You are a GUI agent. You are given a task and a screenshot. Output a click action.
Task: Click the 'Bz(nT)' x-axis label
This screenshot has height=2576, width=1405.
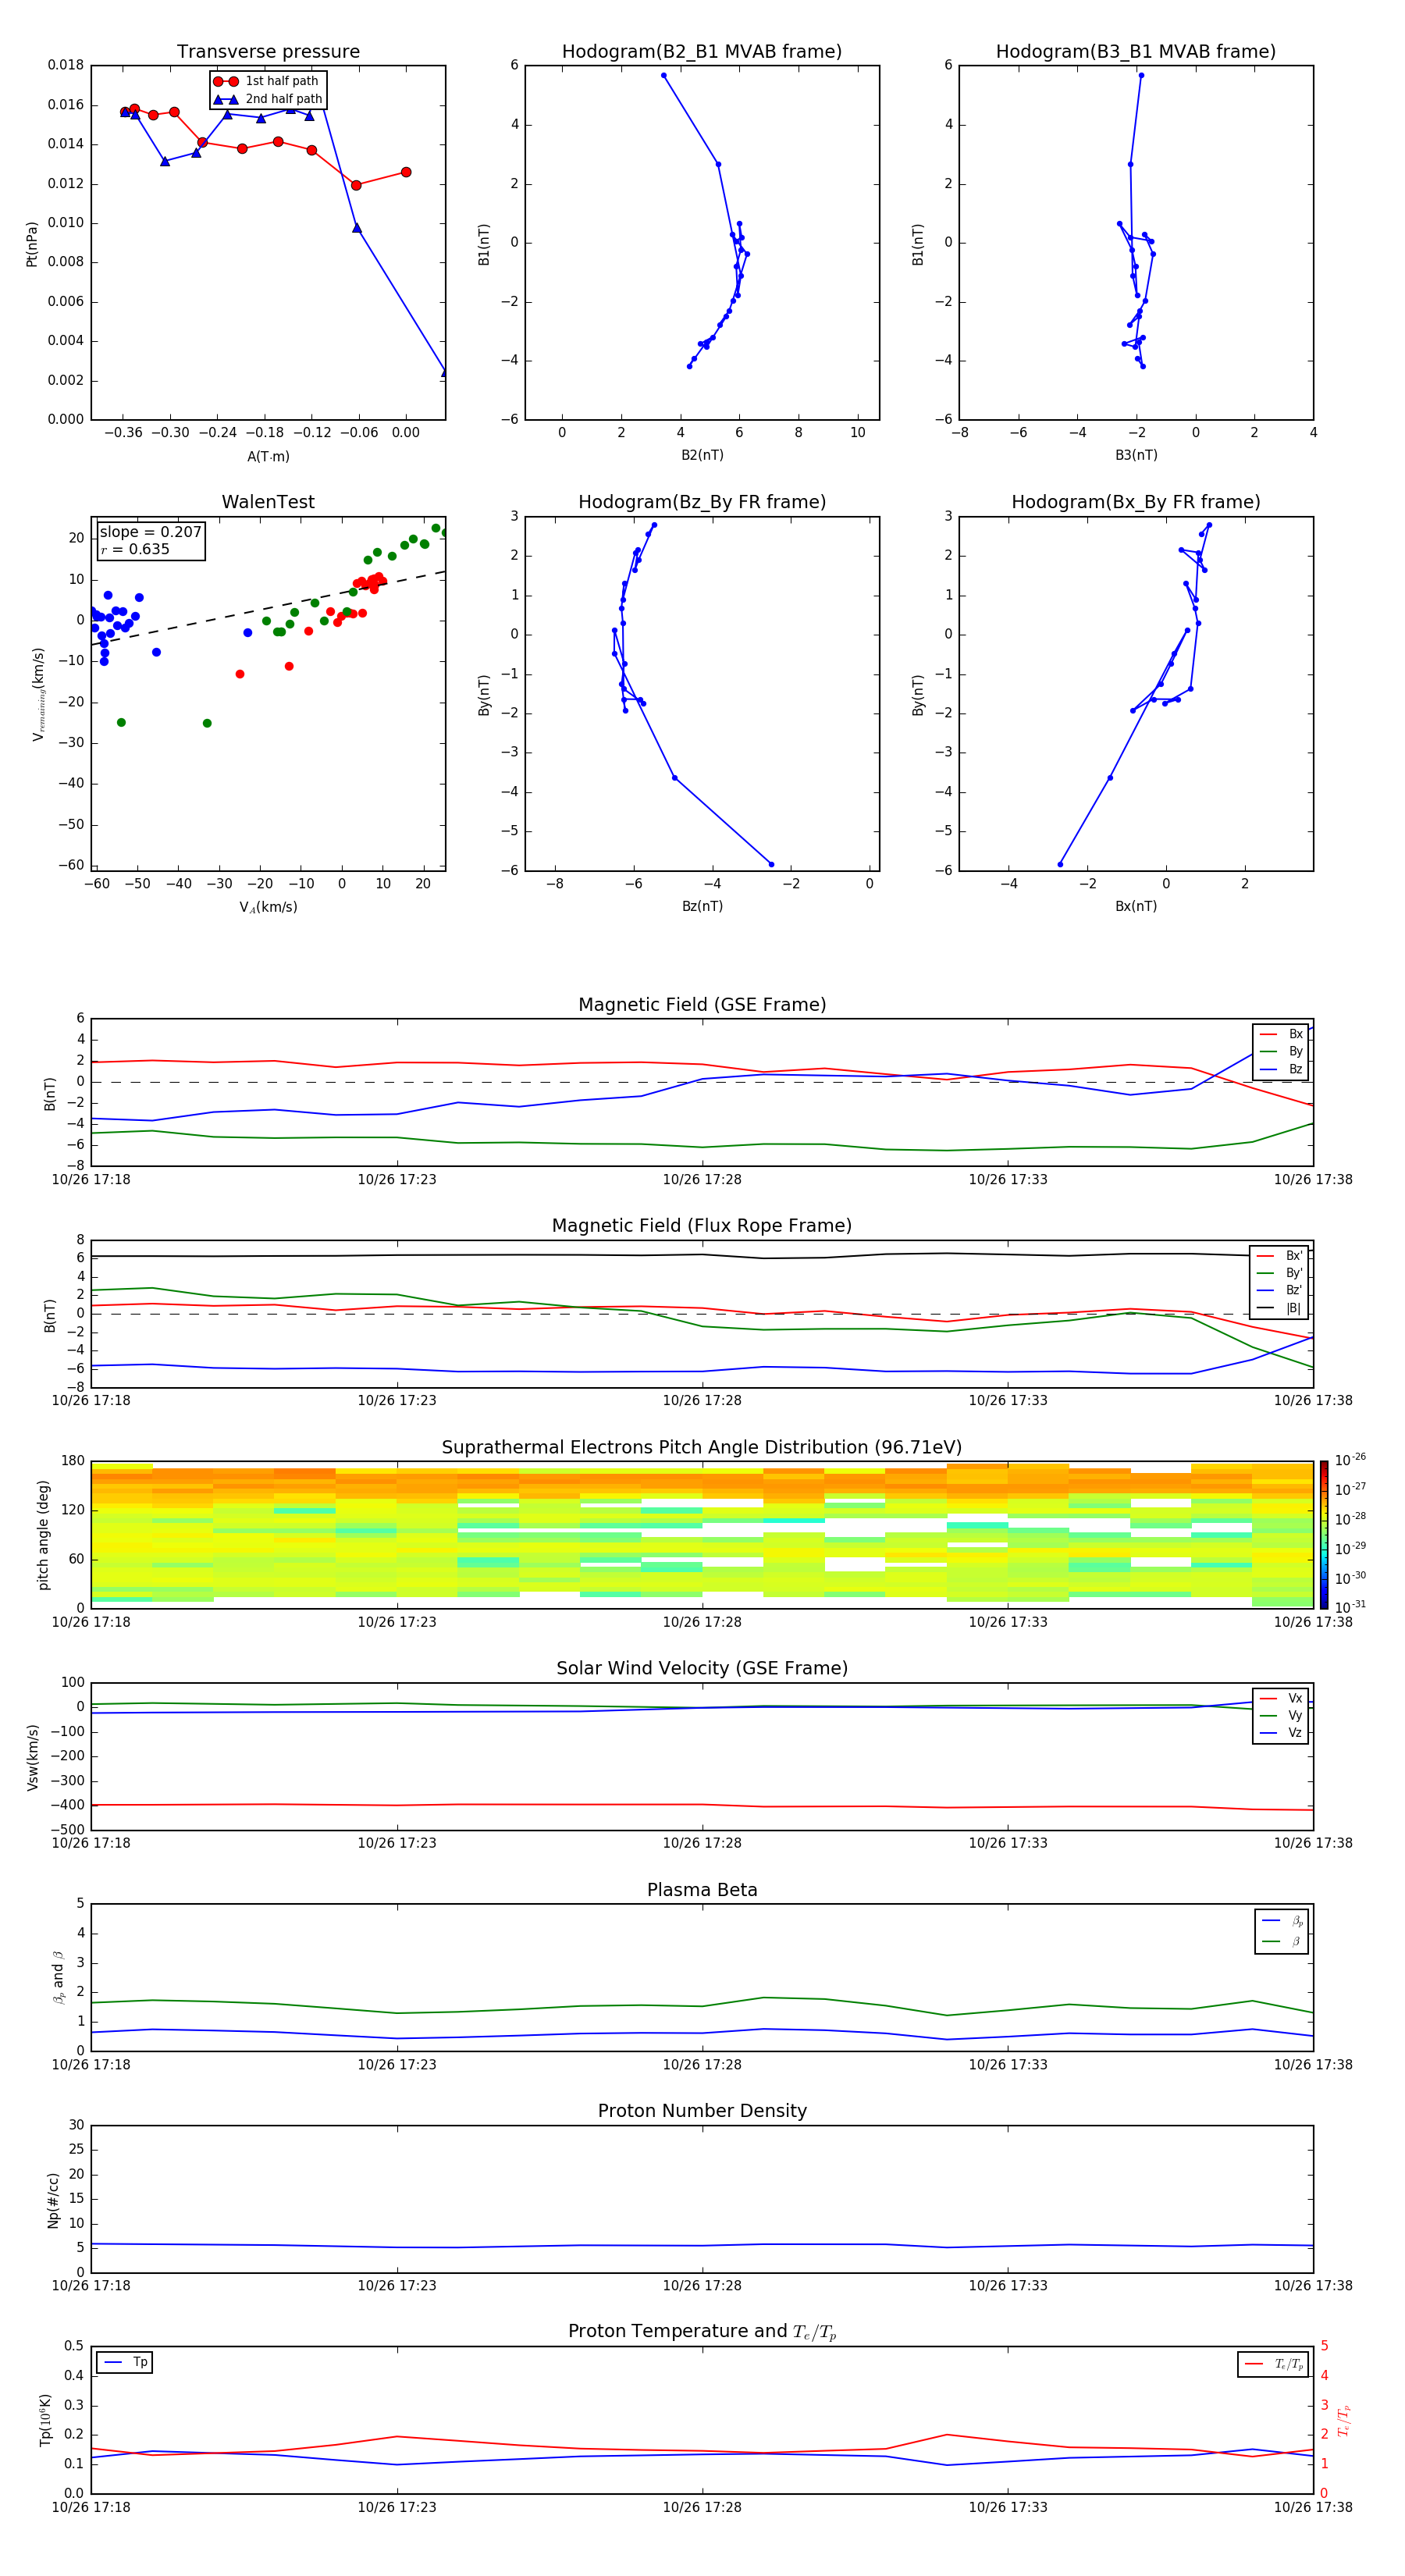[702, 906]
